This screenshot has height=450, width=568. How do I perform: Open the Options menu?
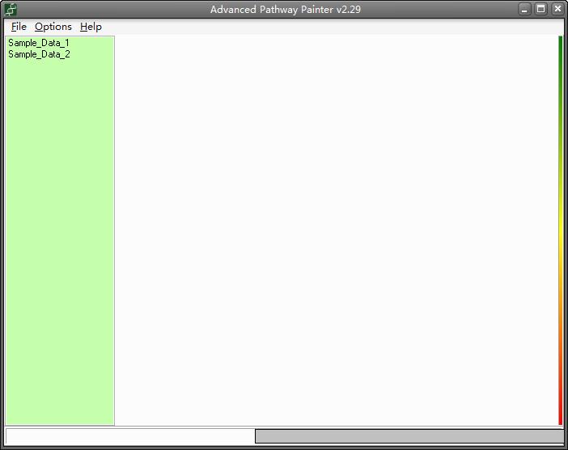pos(53,27)
